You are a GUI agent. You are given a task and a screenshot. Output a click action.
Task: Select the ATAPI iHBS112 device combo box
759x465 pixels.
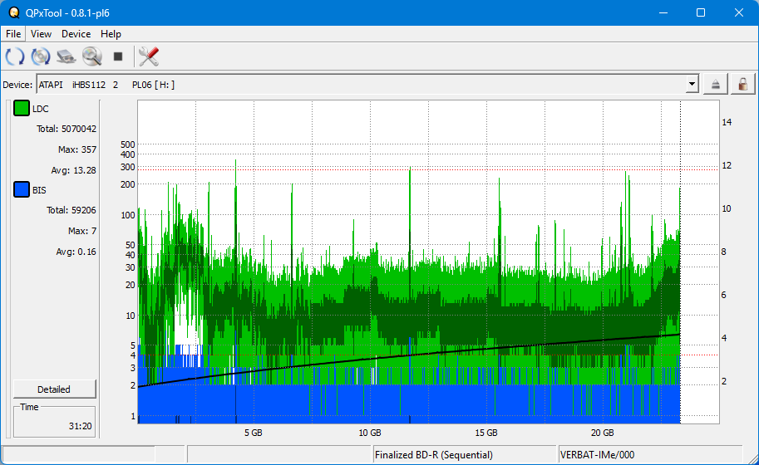click(x=357, y=85)
